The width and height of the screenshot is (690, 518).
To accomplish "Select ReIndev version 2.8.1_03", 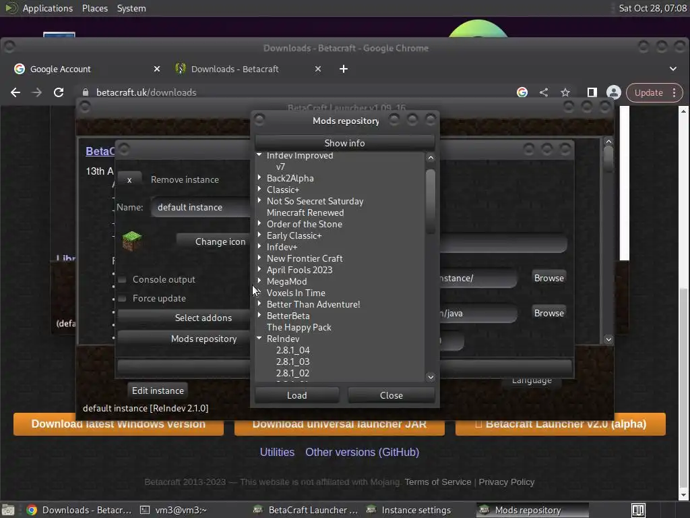I will click(292, 362).
